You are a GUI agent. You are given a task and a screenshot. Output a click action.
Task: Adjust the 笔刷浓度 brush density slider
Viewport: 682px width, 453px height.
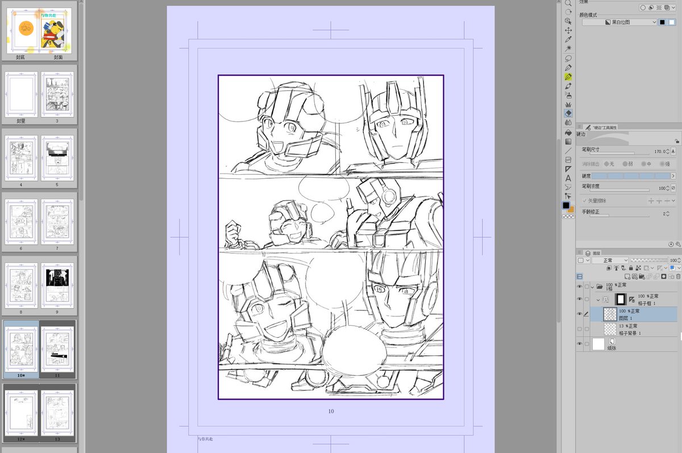tap(619, 190)
